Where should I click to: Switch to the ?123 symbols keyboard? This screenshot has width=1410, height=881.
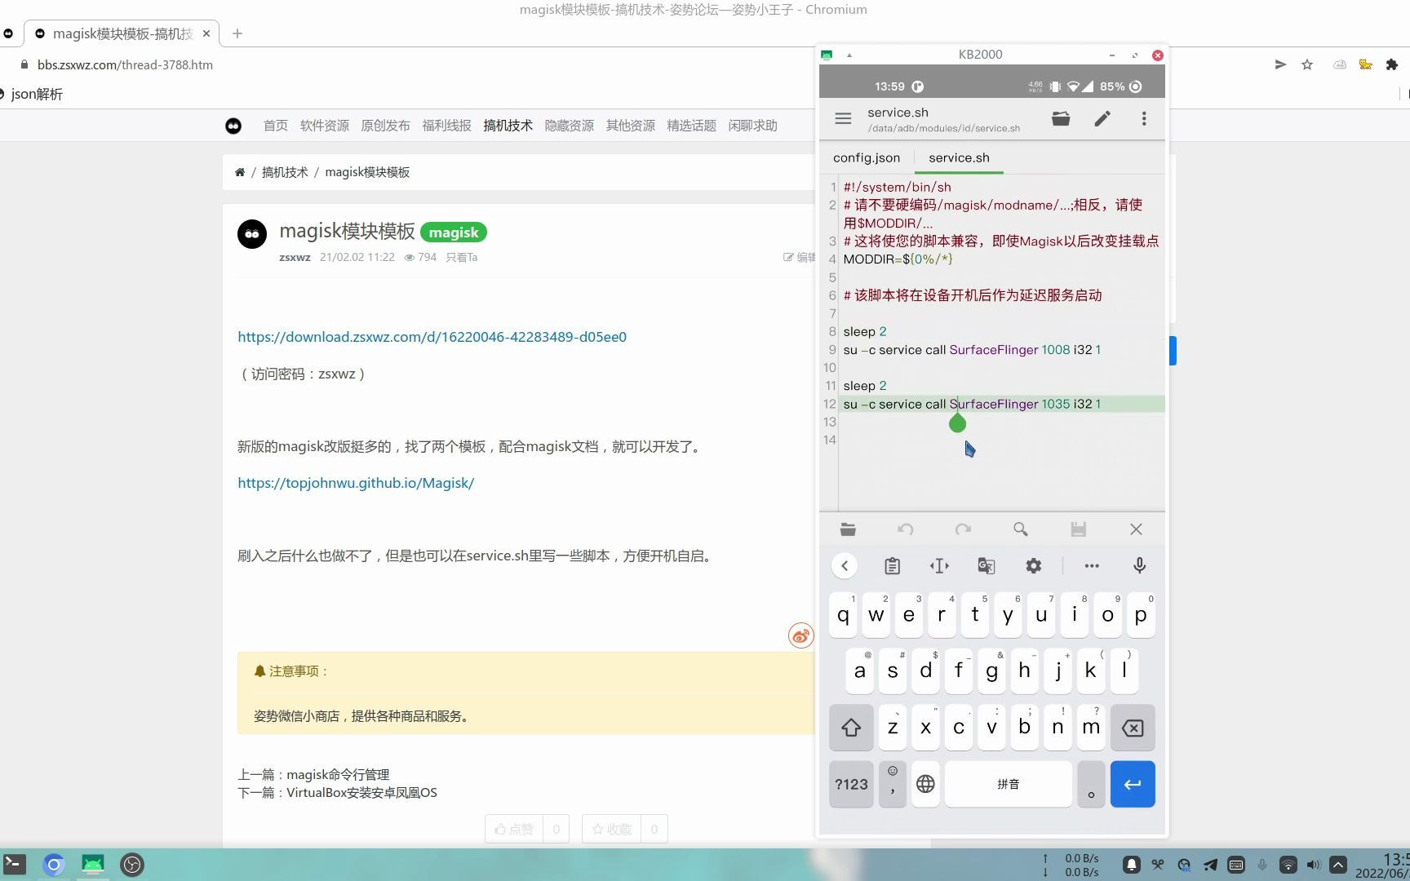click(851, 784)
